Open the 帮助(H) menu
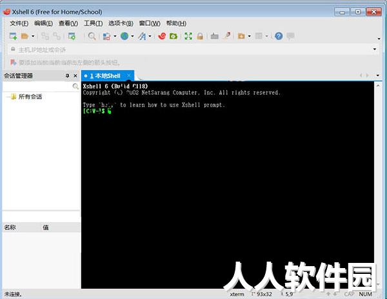387x299 pixels. 176,23
